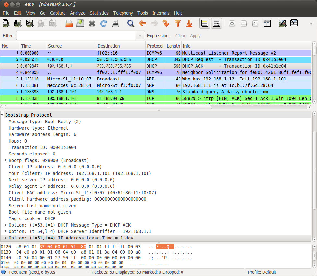Close this capture file icon

pos(92,23)
